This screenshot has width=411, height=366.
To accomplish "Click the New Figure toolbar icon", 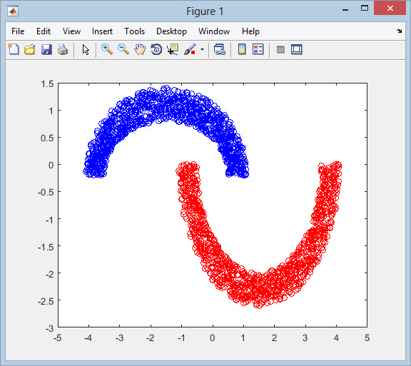I will (14, 49).
